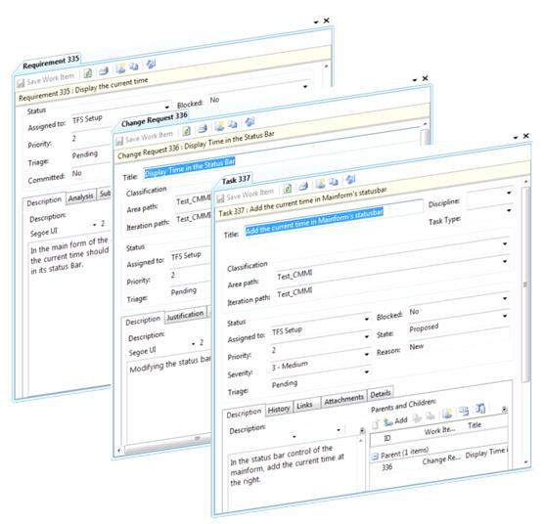Select the Task 337 document tab
544x524 pixels.
point(236,180)
